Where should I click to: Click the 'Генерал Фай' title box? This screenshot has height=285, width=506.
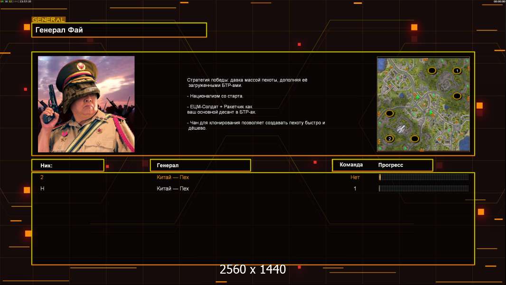point(119,30)
